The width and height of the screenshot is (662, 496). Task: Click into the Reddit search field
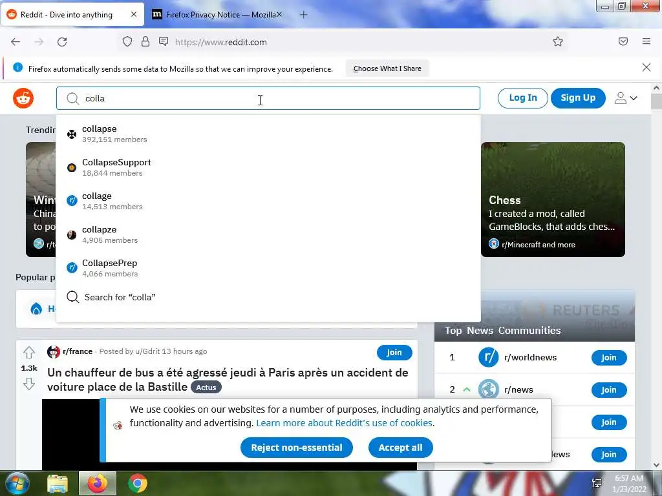(268, 98)
